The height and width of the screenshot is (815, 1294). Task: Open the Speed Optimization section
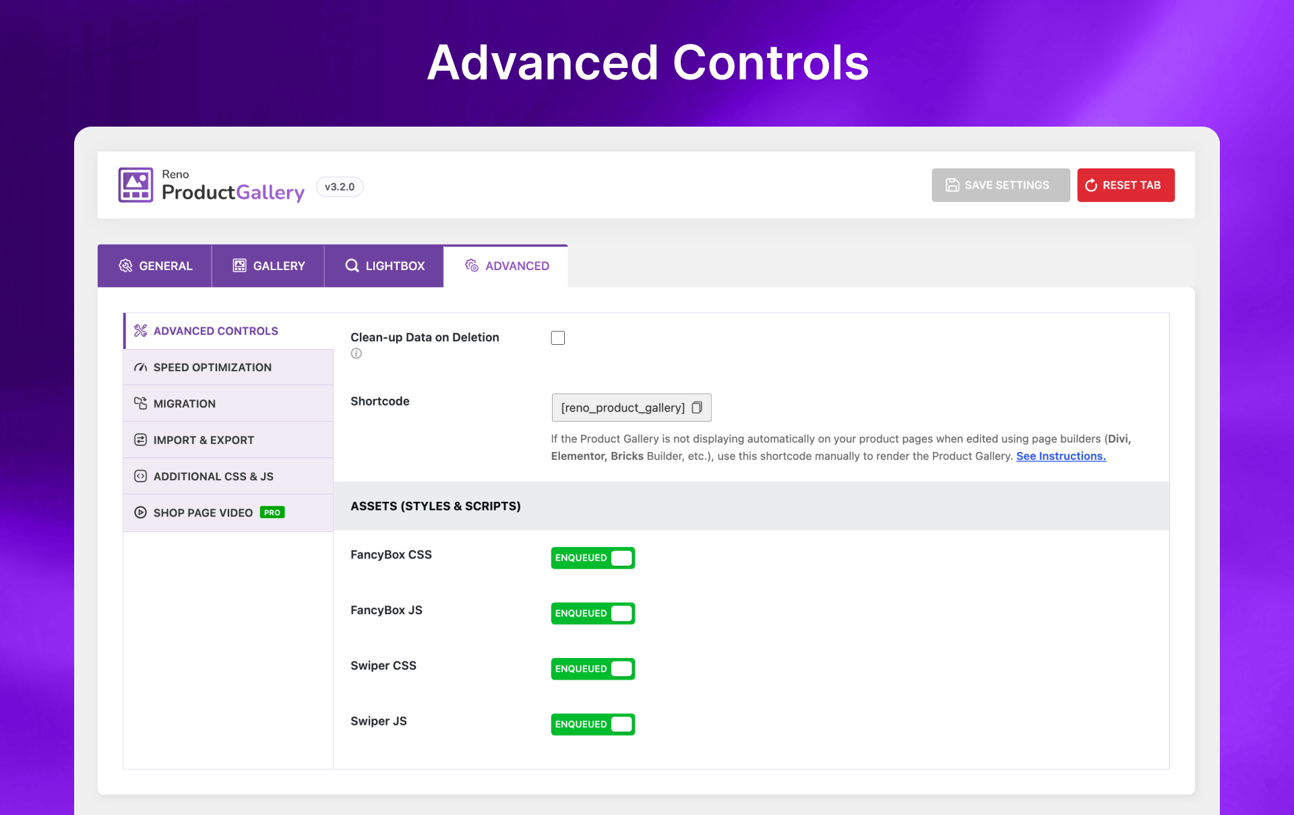pos(228,367)
